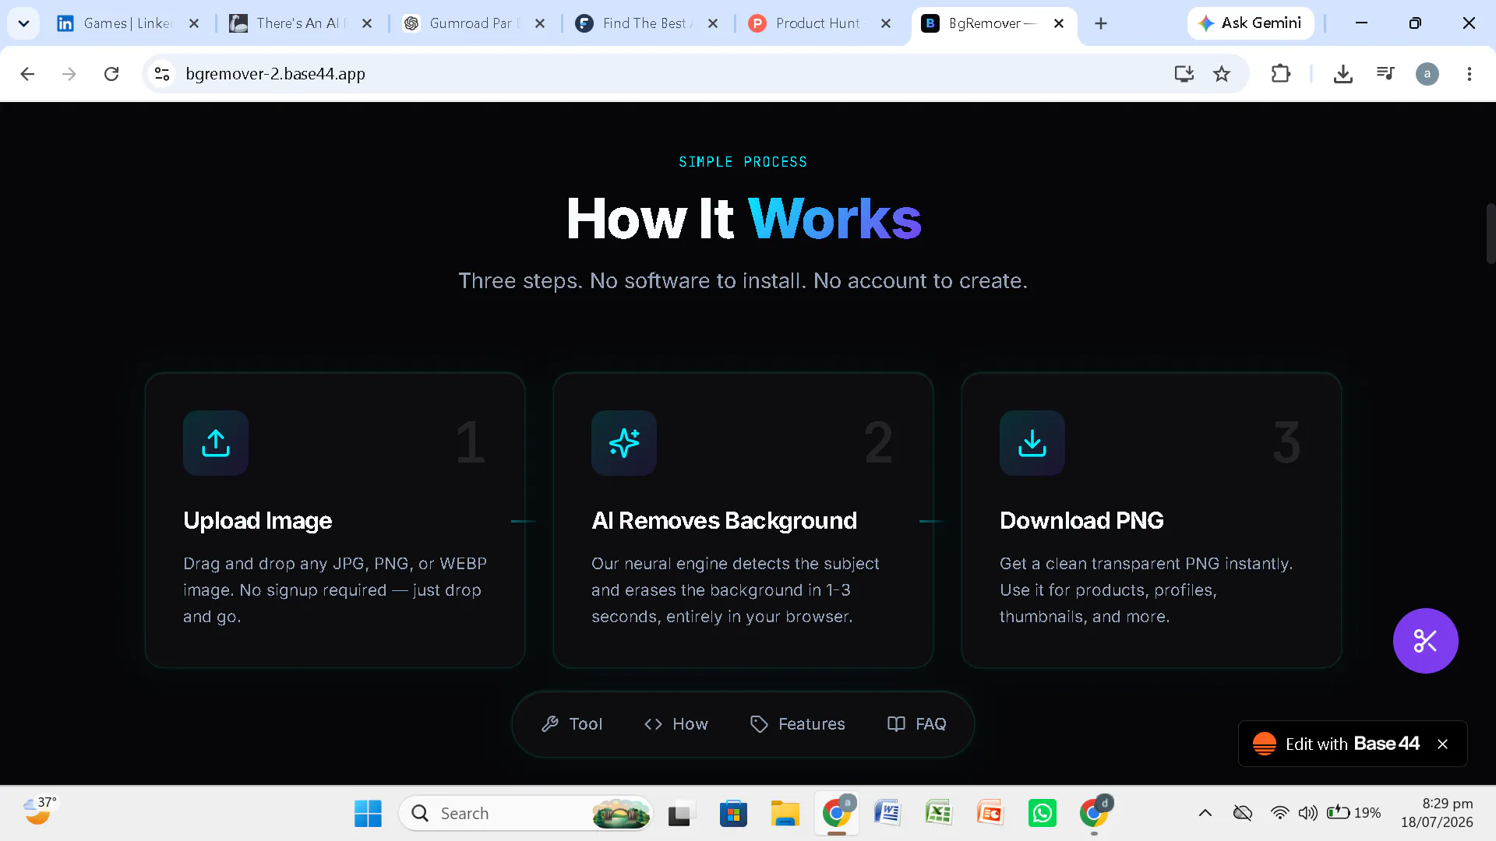Click the battery 19% indicator
This screenshot has height=841, width=1496.
pos(1354,814)
